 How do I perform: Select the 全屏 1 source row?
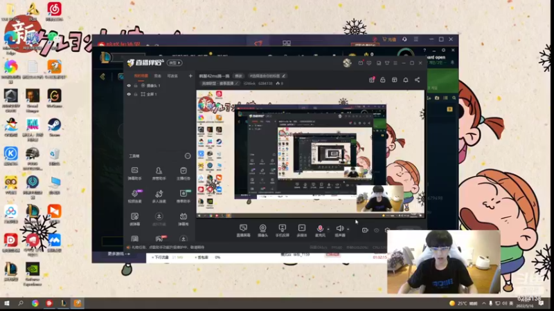click(159, 94)
